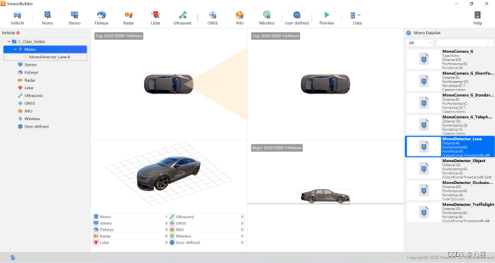The height and width of the screenshot is (263, 495).
Task: Click the GNSS count row in summary
Action: 207,224
